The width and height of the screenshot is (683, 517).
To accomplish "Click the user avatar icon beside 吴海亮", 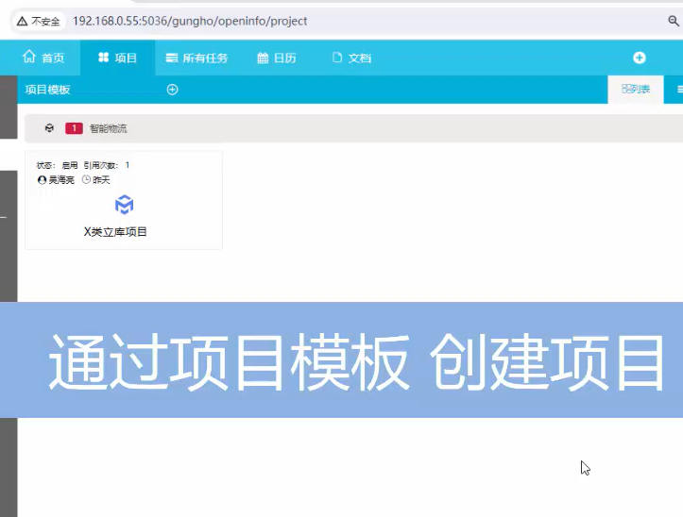I will pyautogui.click(x=42, y=180).
